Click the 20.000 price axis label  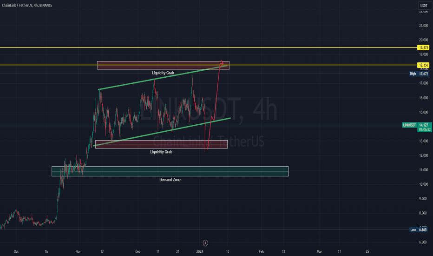424,40
